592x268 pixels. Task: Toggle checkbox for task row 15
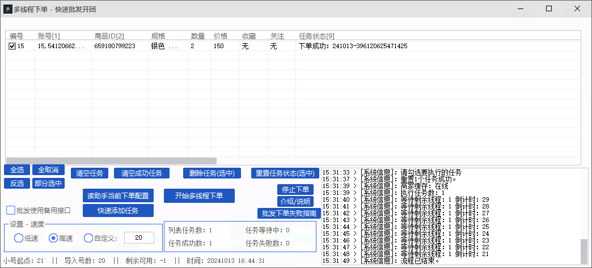coord(12,46)
